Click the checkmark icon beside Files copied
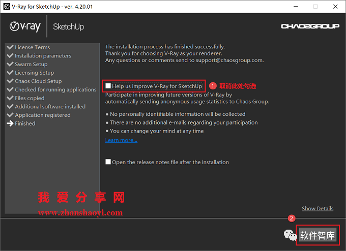The height and width of the screenshot is (251, 346). click(x=10, y=98)
